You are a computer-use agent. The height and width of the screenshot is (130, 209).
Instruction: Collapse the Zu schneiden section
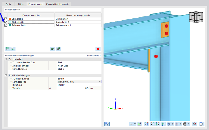click(6, 59)
